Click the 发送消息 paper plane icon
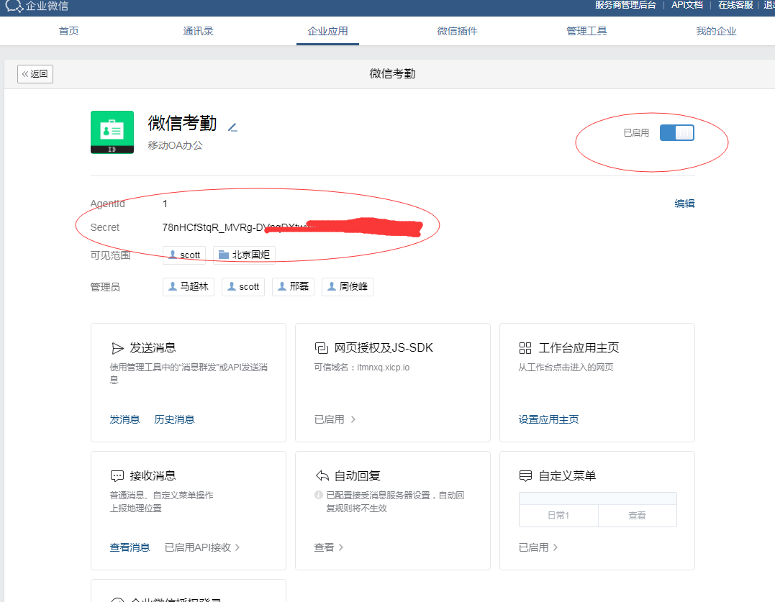Viewport: 775px width, 602px height. click(117, 348)
